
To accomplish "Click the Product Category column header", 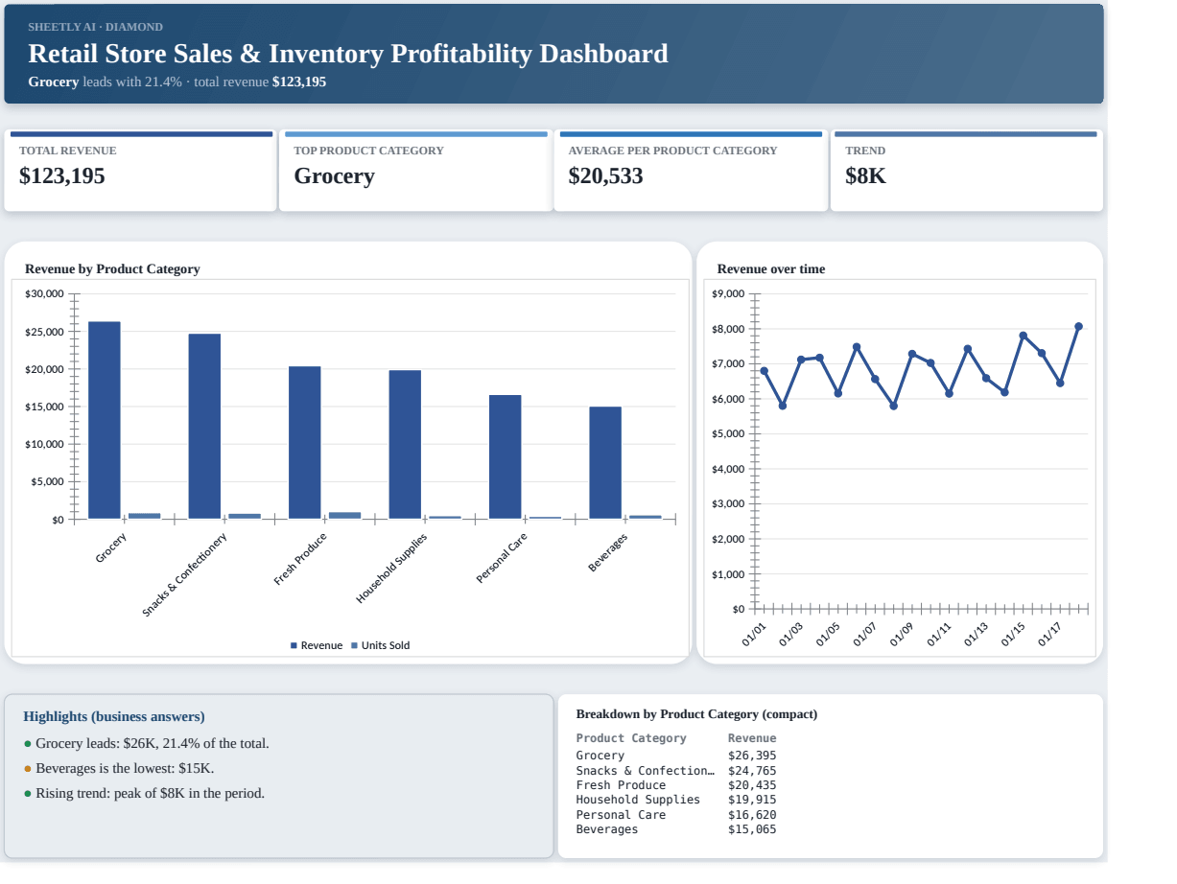I will click(631, 738).
